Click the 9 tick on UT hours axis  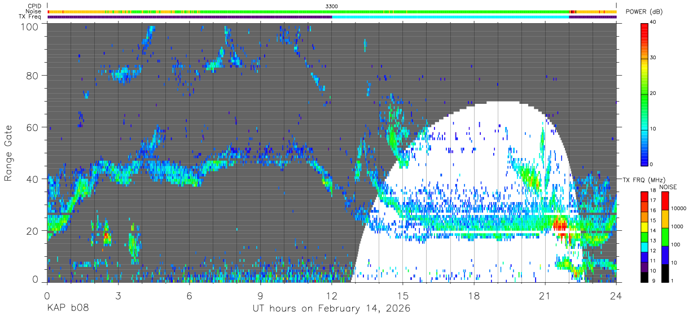point(261,295)
